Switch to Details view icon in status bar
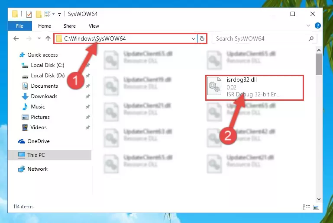 307,207
